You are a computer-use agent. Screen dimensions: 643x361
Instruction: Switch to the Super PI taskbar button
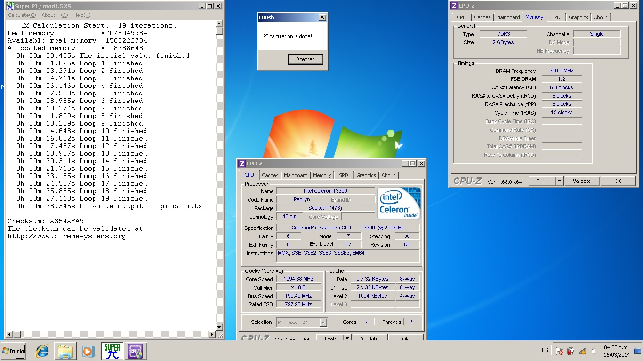(x=112, y=351)
